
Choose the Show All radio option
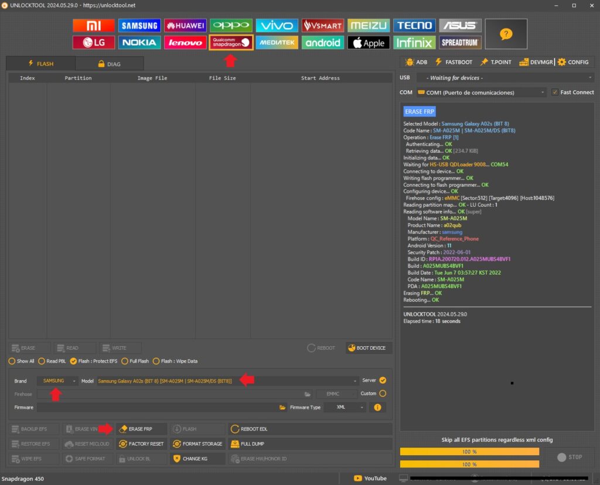pyautogui.click(x=12, y=361)
